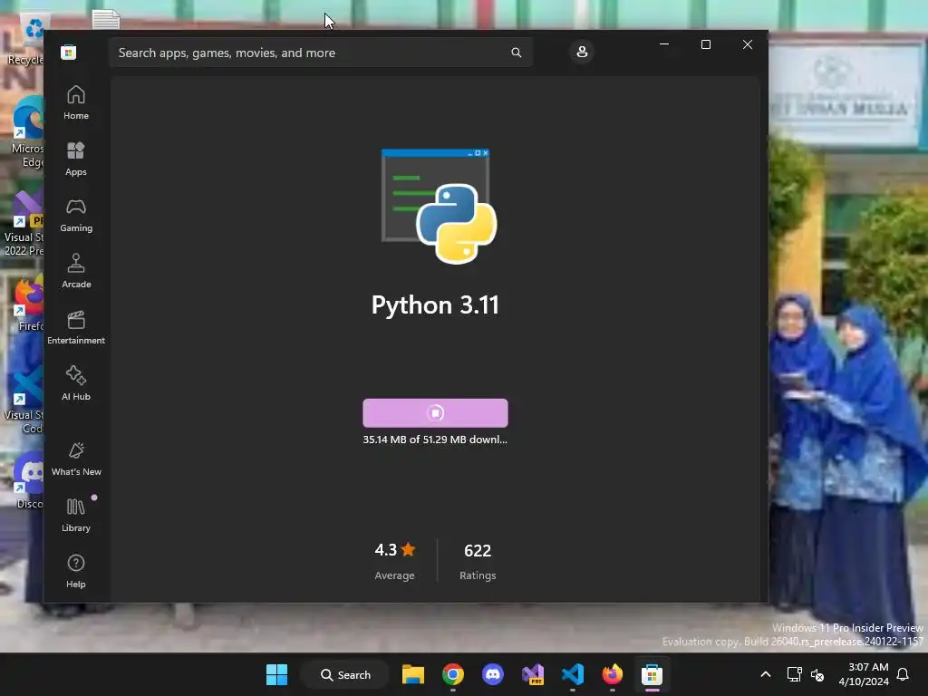Open the Gaming section

coord(76,215)
